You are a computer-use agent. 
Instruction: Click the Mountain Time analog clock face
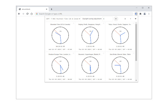coord(60,35)
